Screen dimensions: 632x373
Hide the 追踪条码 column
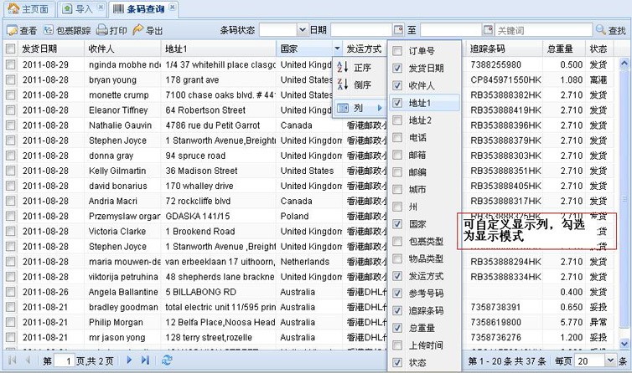(x=397, y=310)
